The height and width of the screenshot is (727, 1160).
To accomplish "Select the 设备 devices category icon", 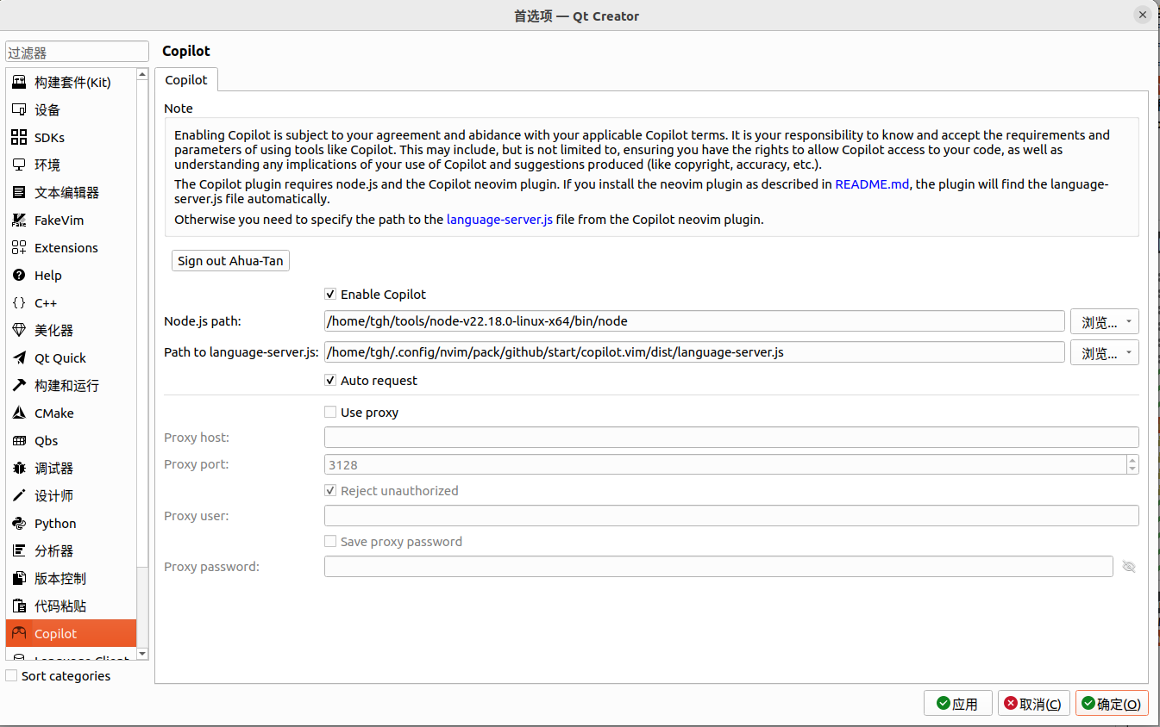I will [19, 110].
